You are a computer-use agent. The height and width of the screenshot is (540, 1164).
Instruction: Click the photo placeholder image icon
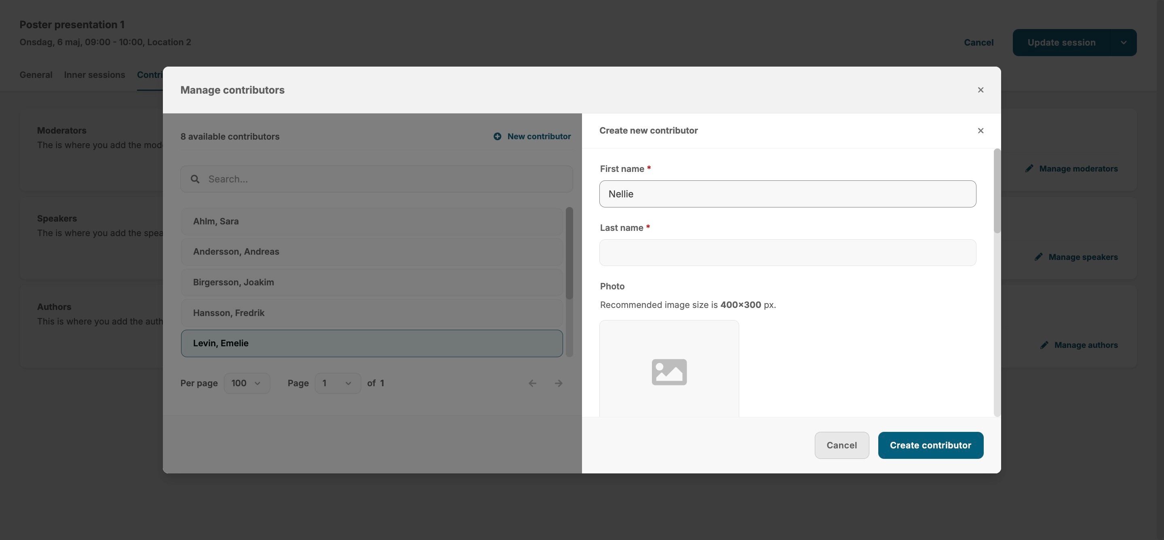[669, 372]
